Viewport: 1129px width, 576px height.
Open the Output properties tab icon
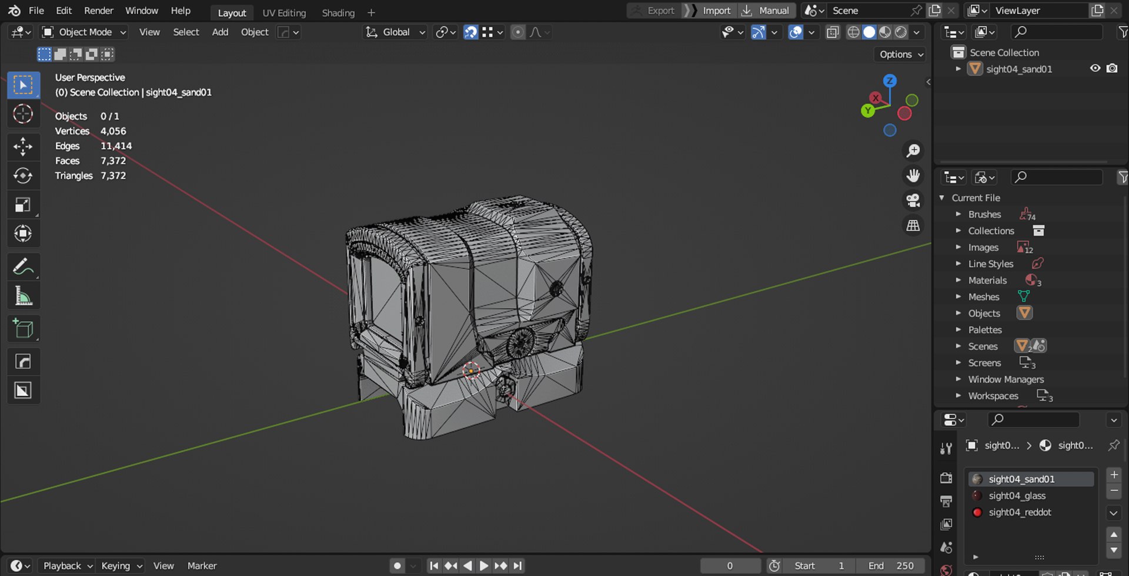click(x=946, y=501)
